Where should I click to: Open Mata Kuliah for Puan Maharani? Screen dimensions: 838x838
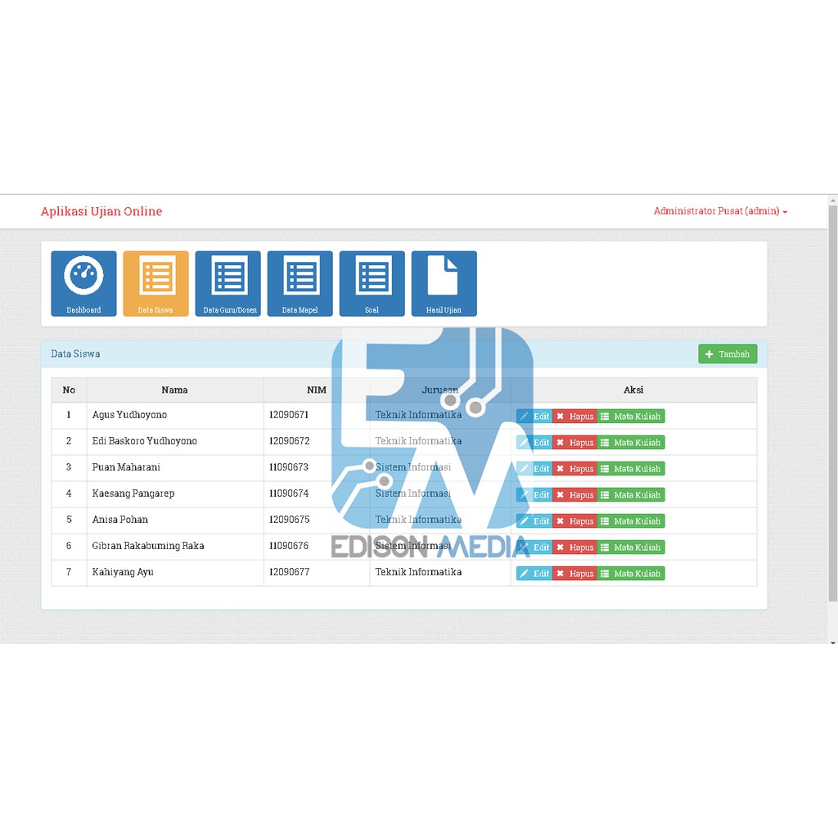point(631,469)
